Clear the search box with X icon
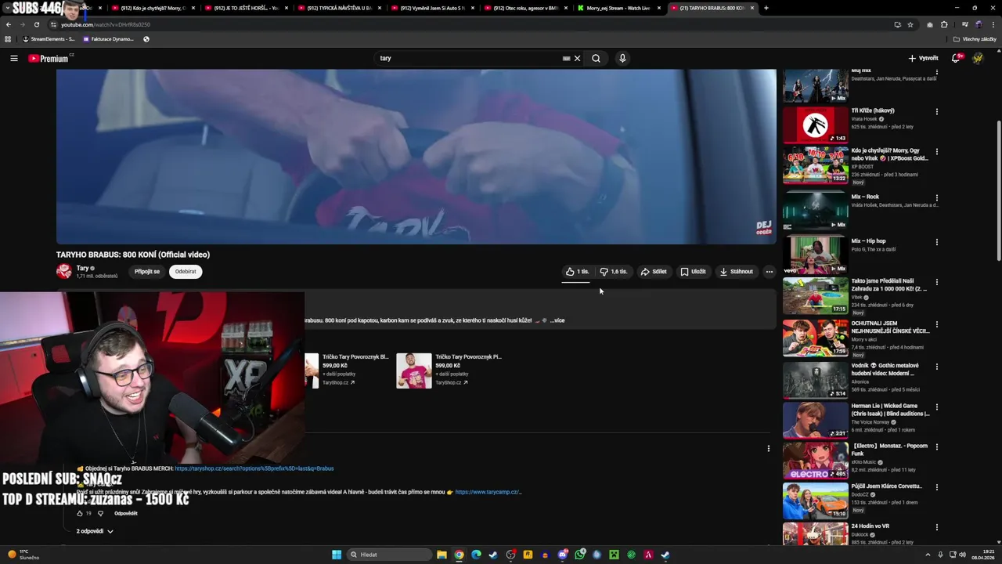 [x=577, y=58]
